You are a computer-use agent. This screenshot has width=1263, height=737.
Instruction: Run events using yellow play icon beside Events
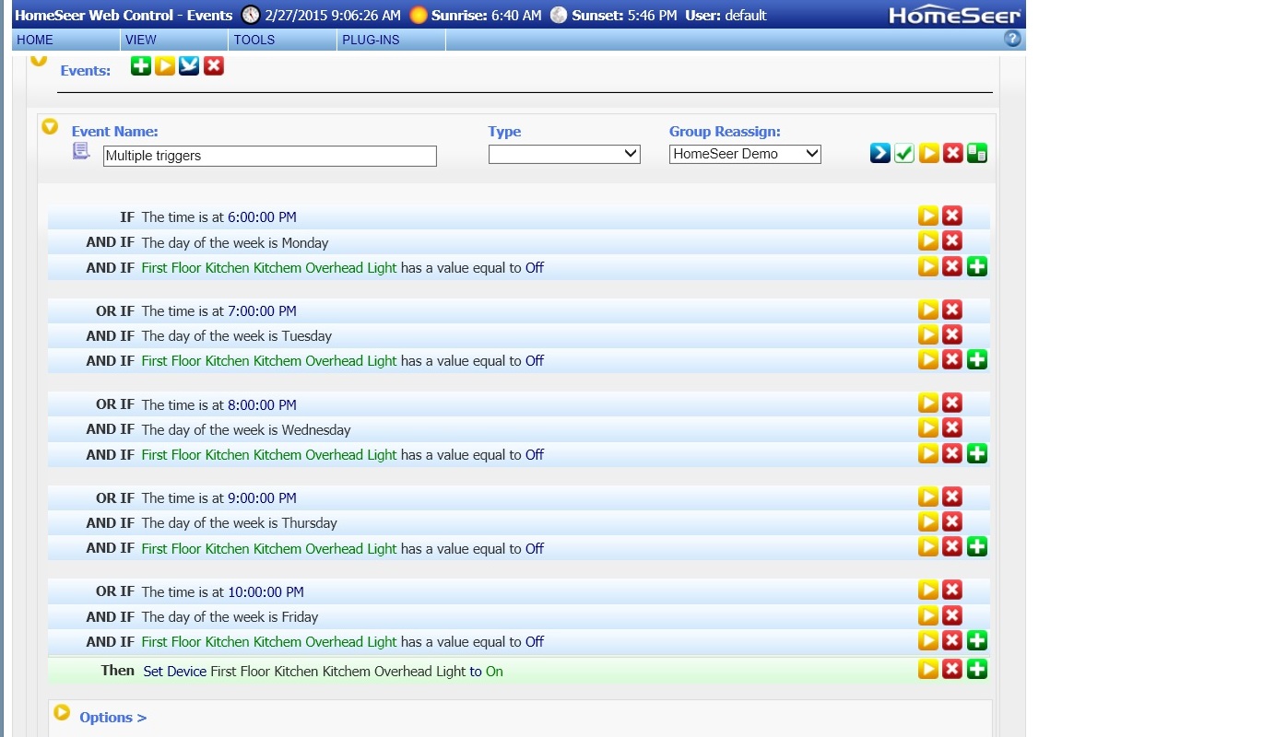165,65
